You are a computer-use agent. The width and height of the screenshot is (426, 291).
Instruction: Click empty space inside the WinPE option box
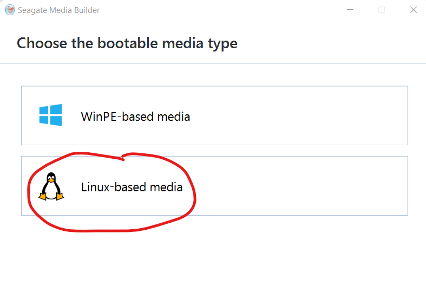(299, 115)
